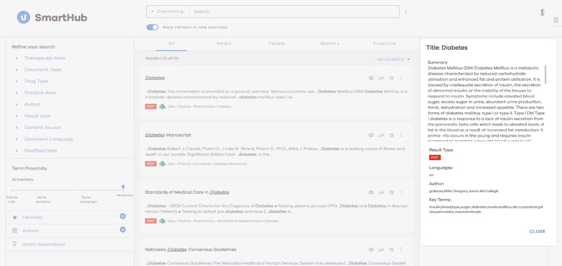This screenshot has width=562, height=266.
Task: Toggle Keep refiners in new searches switch
Action: (152, 27)
